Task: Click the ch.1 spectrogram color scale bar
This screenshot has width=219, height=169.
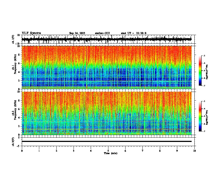Action: (x=200, y=71)
